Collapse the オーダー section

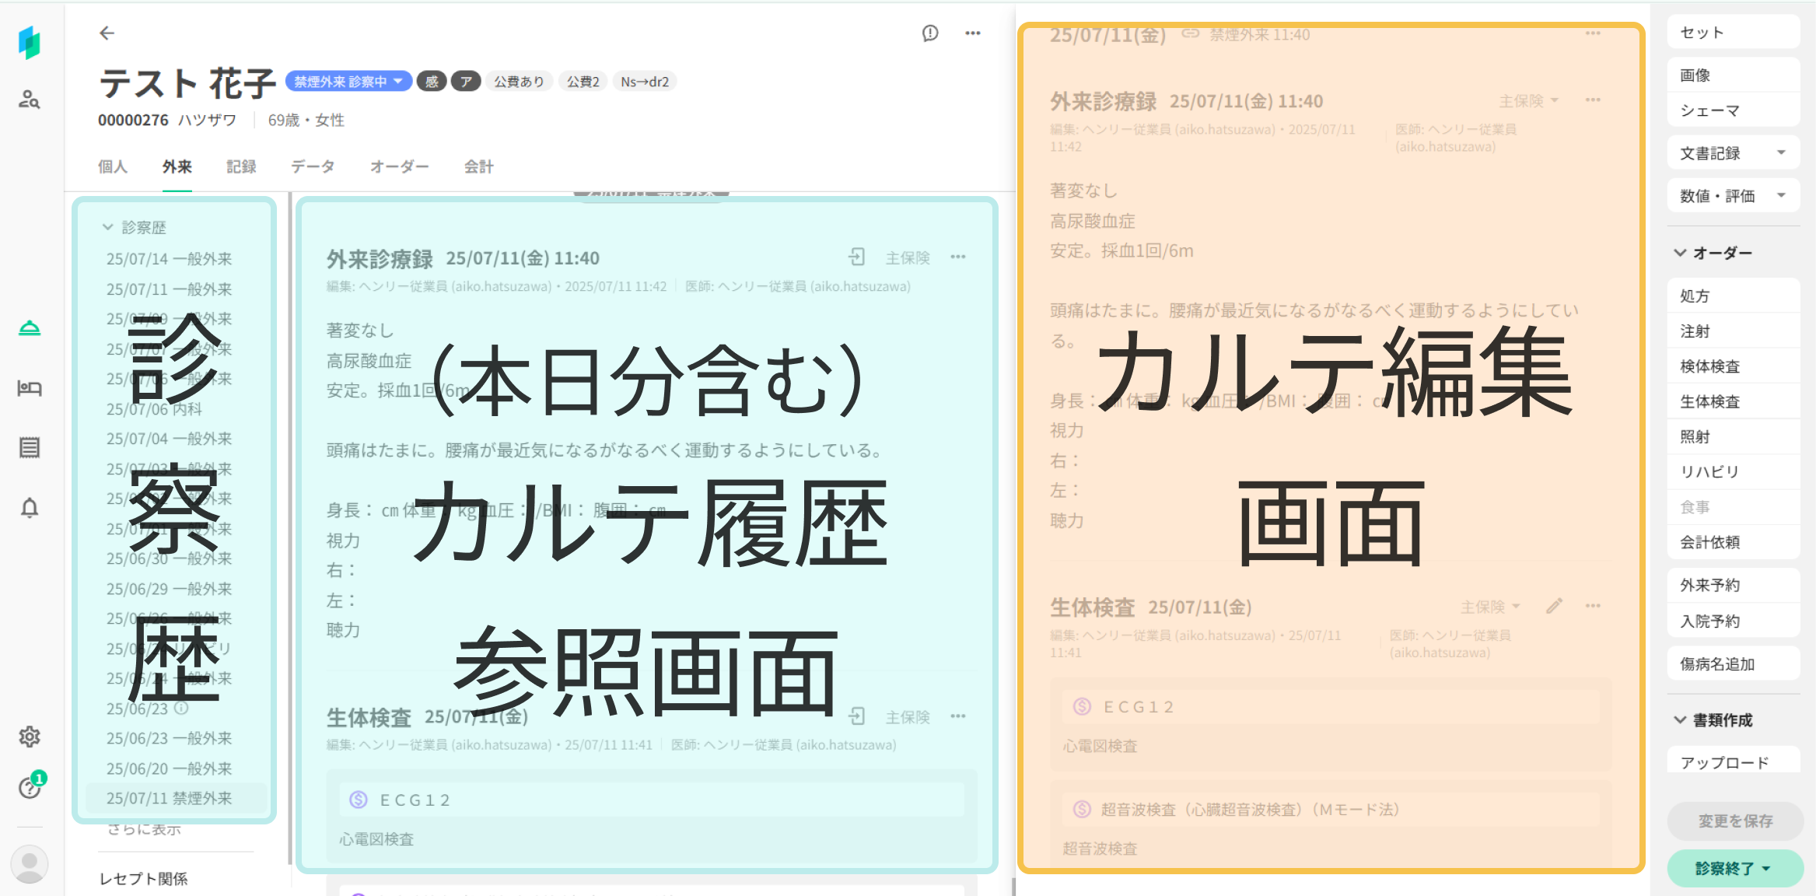1681,253
